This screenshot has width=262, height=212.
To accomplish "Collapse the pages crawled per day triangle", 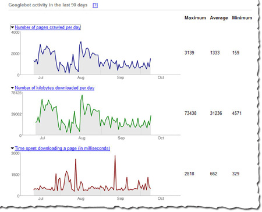I will (12, 27).
